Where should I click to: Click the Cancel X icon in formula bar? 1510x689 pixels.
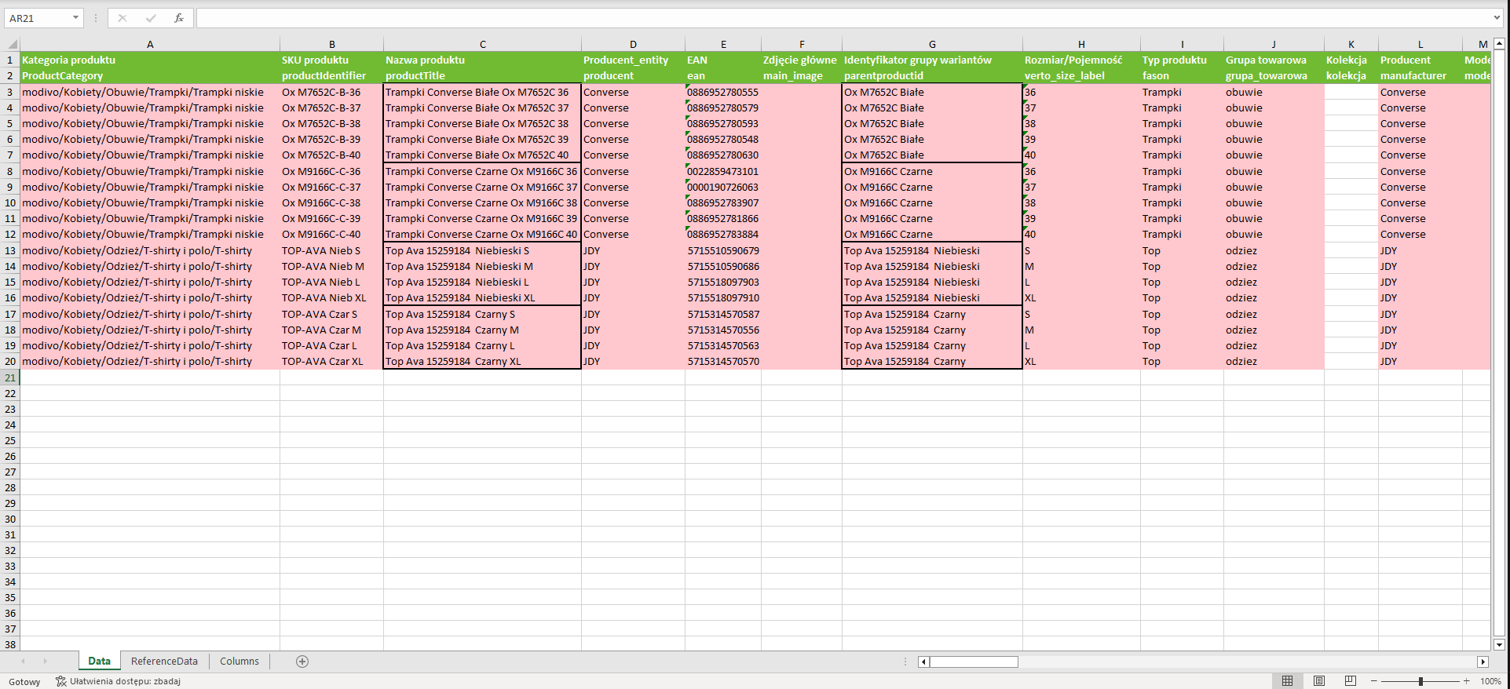[122, 18]
